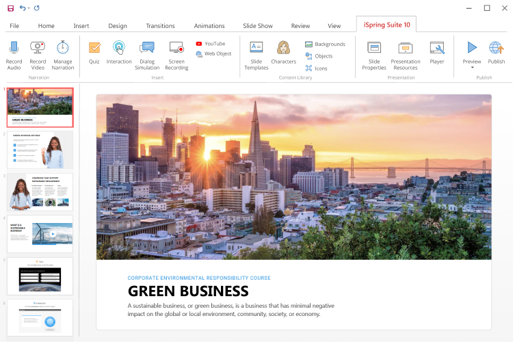Insert a Web Object
Viewport: 513px width, 342px height.
point(213,53)
